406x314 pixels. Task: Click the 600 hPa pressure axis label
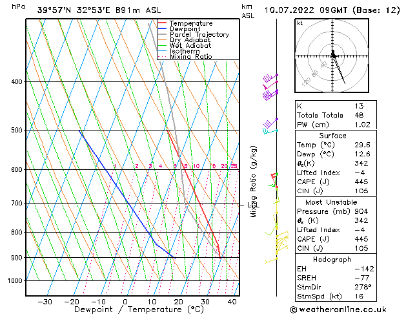pos(17,169)
